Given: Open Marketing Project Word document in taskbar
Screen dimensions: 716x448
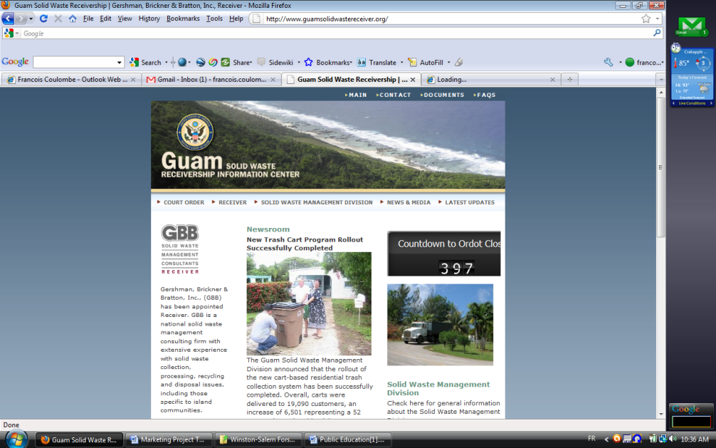Looking at the screenshot, I should (169, 439).
